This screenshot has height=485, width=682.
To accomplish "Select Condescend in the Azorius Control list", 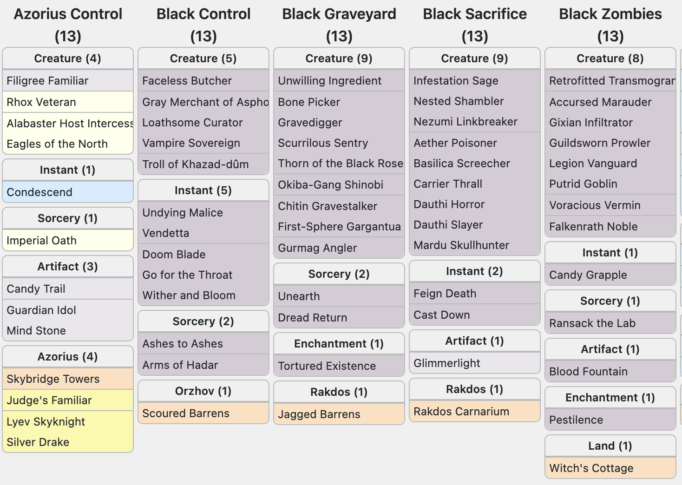I will tap(39, 192).
